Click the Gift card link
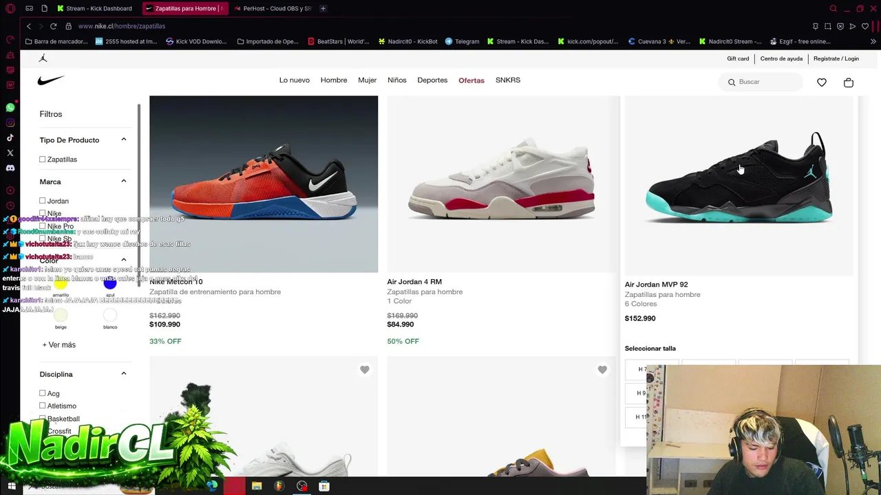881x495 pixels. (x=738, y=58)
